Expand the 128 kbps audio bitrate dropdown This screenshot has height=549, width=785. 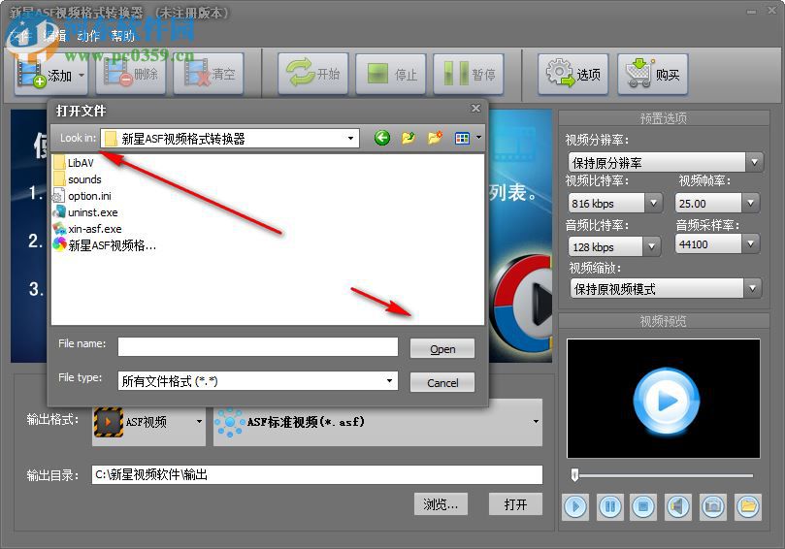651,246
